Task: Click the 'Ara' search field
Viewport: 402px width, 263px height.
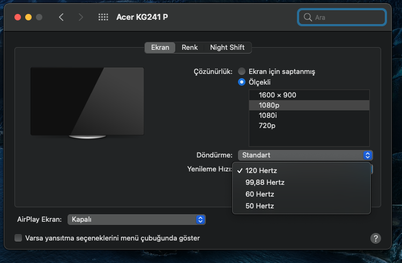Action: click(x=347, y=17)
